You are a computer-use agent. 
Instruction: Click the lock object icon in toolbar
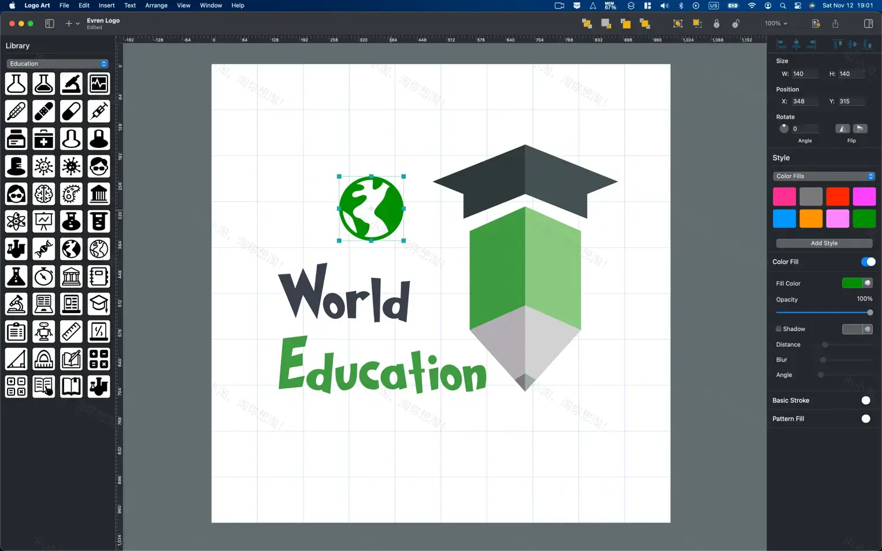[x=717, y=24]
